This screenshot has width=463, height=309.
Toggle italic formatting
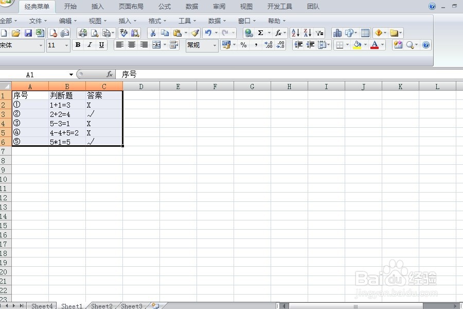(90, 45)
